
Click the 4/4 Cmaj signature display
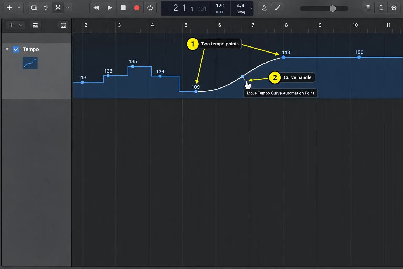(x=241, y=8)
